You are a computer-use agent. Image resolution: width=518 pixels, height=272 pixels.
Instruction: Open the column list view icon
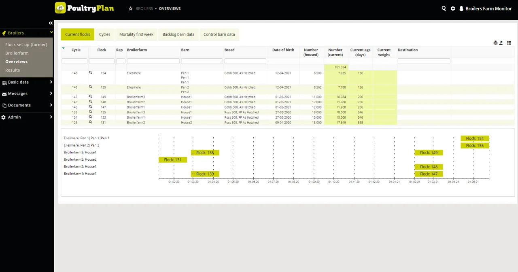(509, 43)
